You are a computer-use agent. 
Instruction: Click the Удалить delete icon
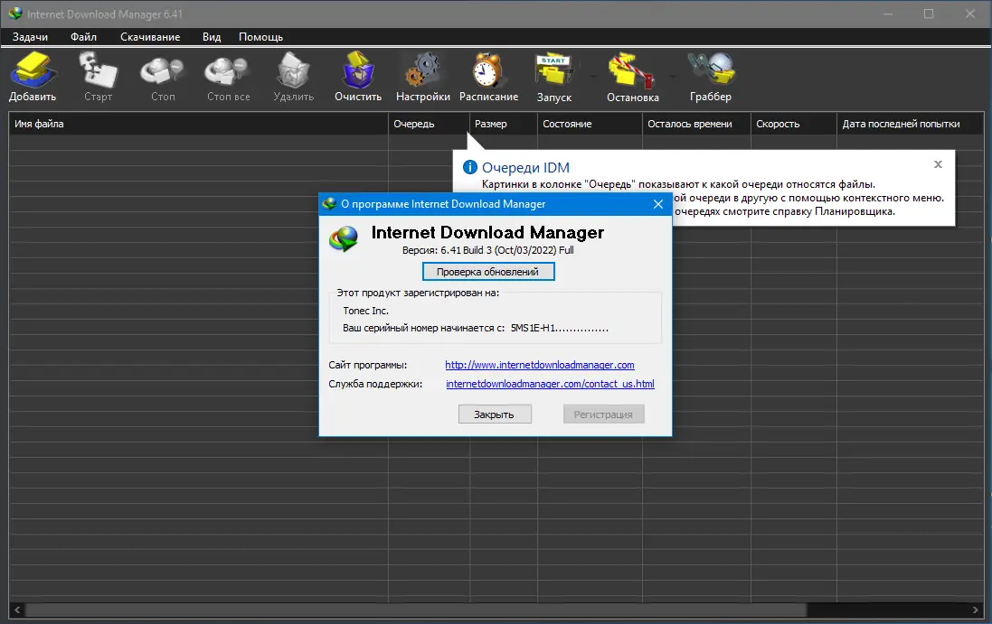coord(292,72)
